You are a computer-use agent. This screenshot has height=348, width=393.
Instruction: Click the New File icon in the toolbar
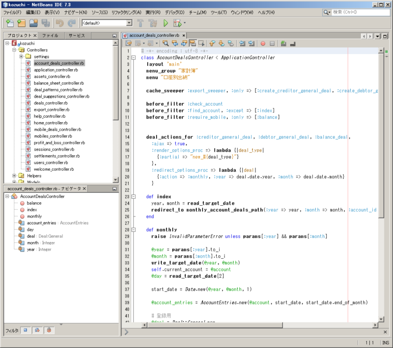tap(9, 22)
